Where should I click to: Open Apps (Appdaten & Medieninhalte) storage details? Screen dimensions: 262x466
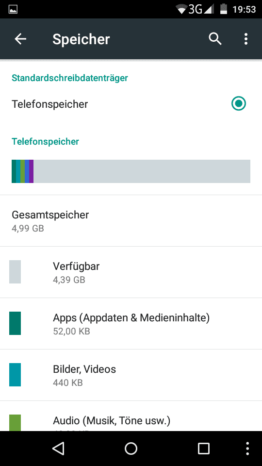(x=131, y=324)
